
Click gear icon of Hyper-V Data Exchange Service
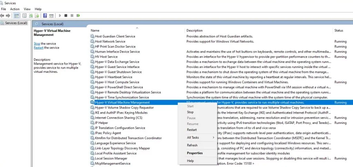[x=92, y=62]
